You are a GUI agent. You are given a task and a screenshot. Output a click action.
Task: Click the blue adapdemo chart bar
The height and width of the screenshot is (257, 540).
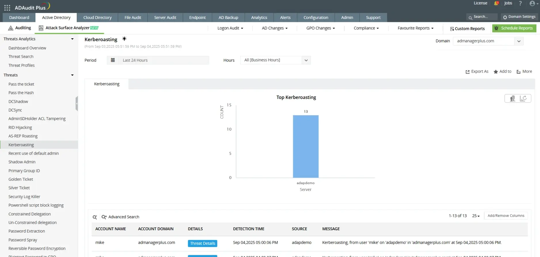306,146
